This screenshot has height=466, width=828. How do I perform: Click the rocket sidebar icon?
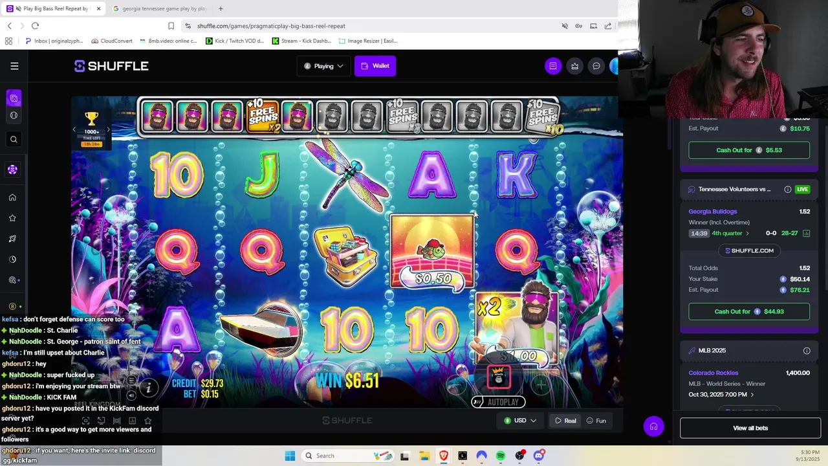click(12, 239)
